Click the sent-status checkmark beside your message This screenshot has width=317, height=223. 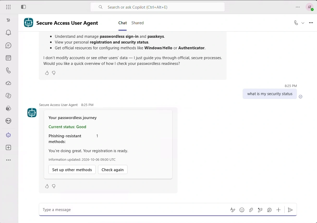pyautogui.click(x=300, y=97)
